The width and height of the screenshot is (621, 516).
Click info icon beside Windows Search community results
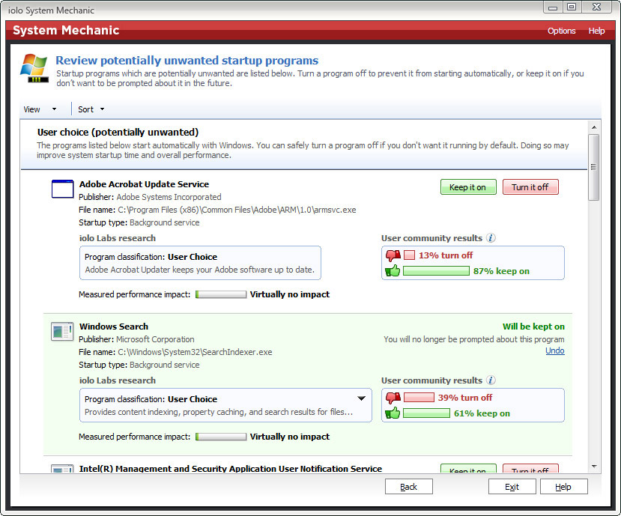point(491,380)
